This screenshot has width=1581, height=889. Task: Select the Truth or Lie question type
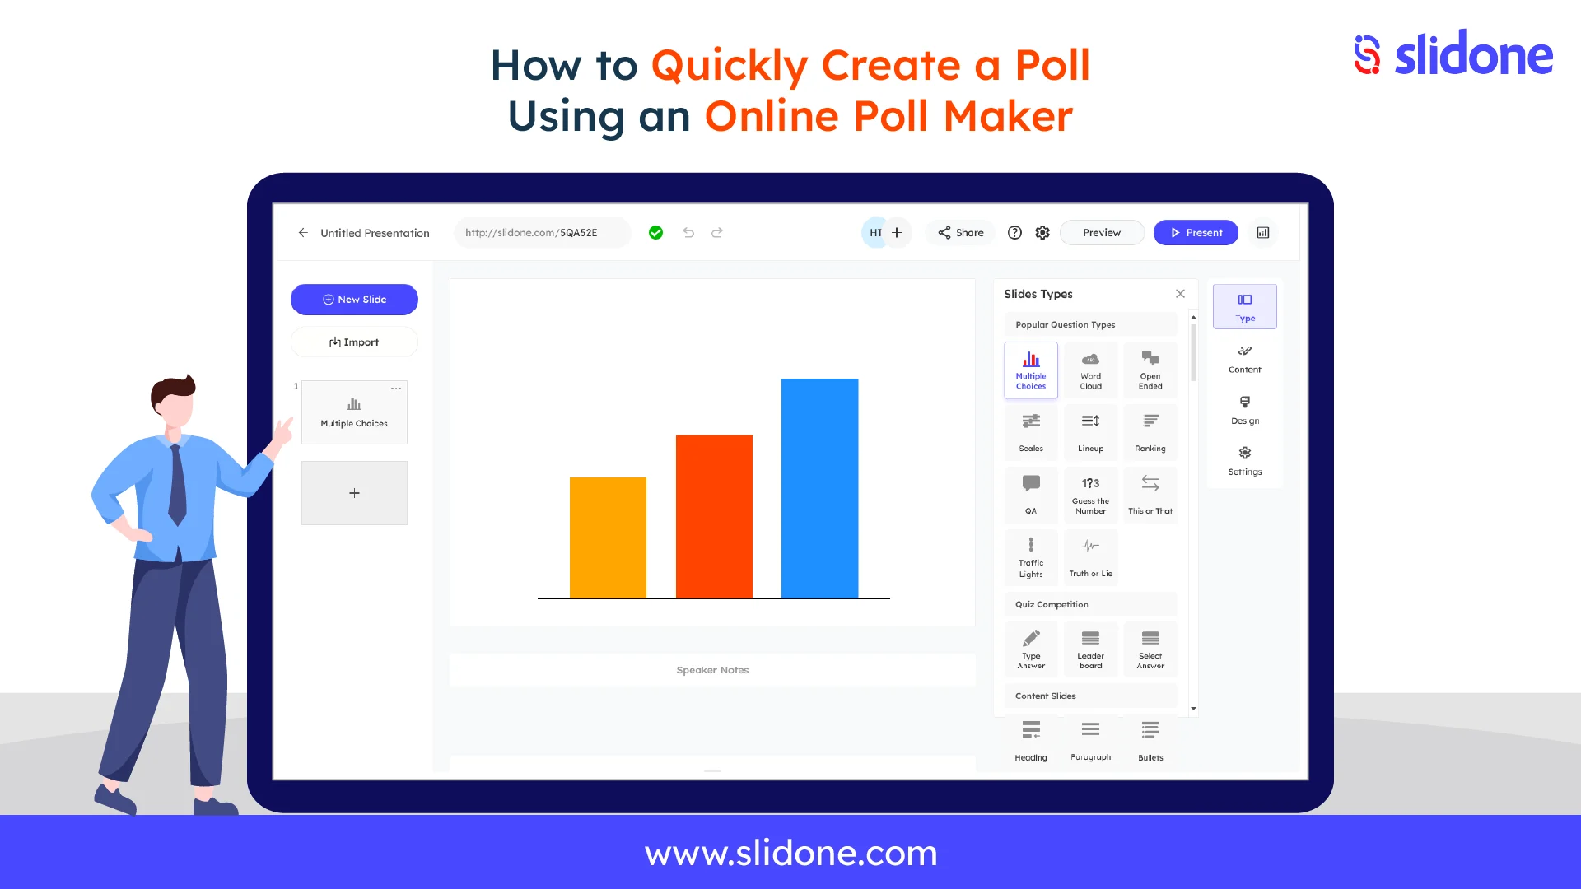[1090, 555]
